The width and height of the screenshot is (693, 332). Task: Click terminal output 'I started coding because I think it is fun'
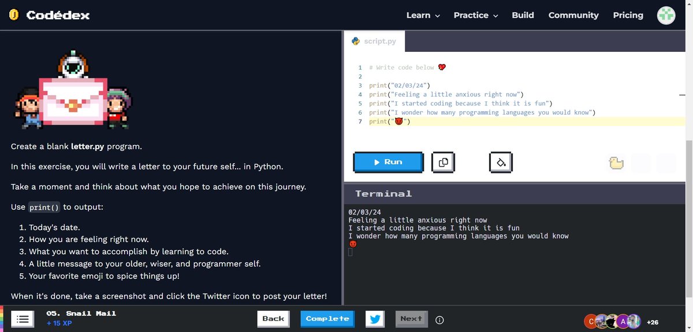434,228
